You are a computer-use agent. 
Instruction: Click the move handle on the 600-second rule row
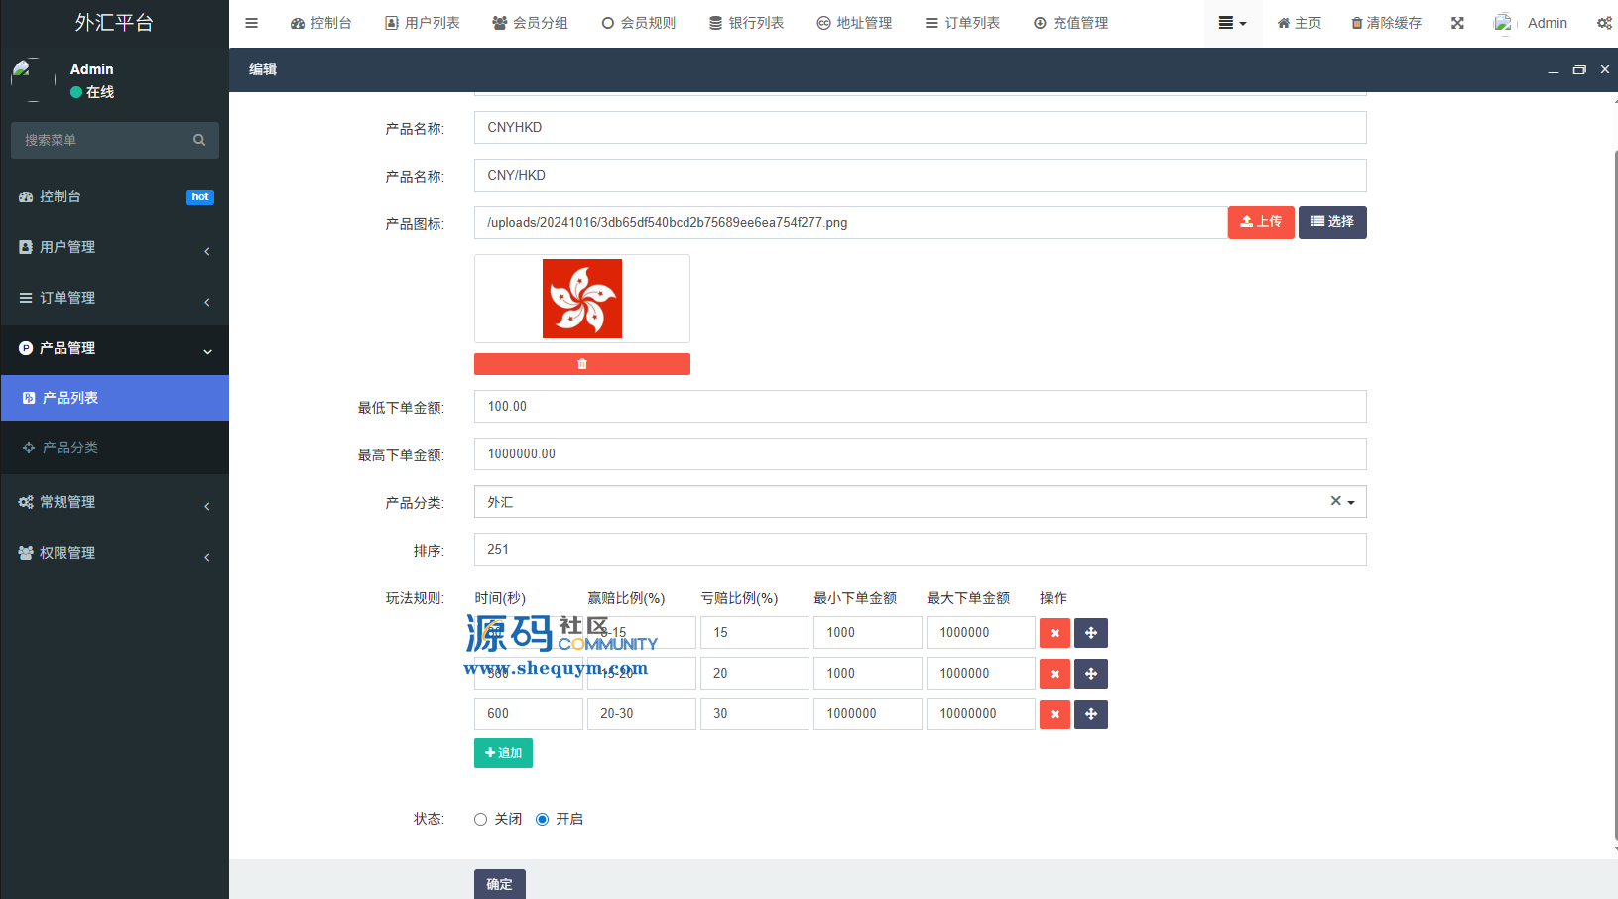pos(1091,714)
